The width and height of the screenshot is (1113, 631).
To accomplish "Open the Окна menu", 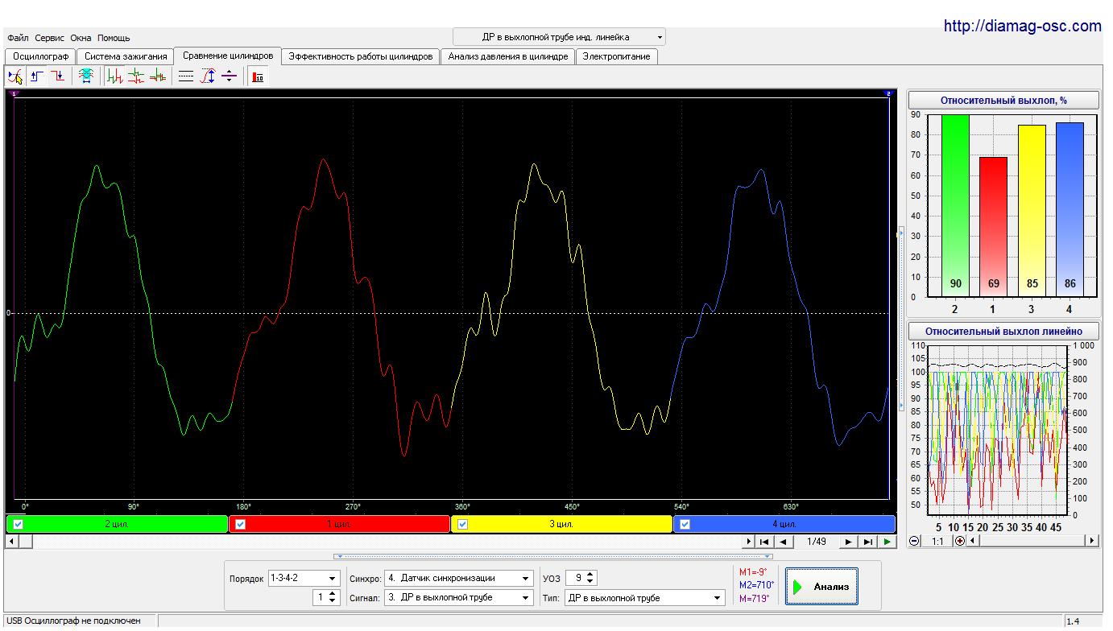I will click(x=81, y=38).
